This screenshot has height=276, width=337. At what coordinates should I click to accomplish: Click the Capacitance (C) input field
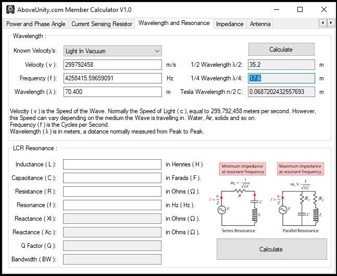point(112,178)
